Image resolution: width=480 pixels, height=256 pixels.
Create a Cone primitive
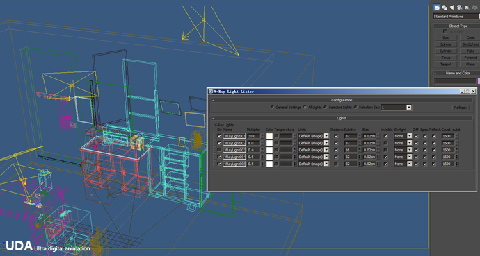470,37
